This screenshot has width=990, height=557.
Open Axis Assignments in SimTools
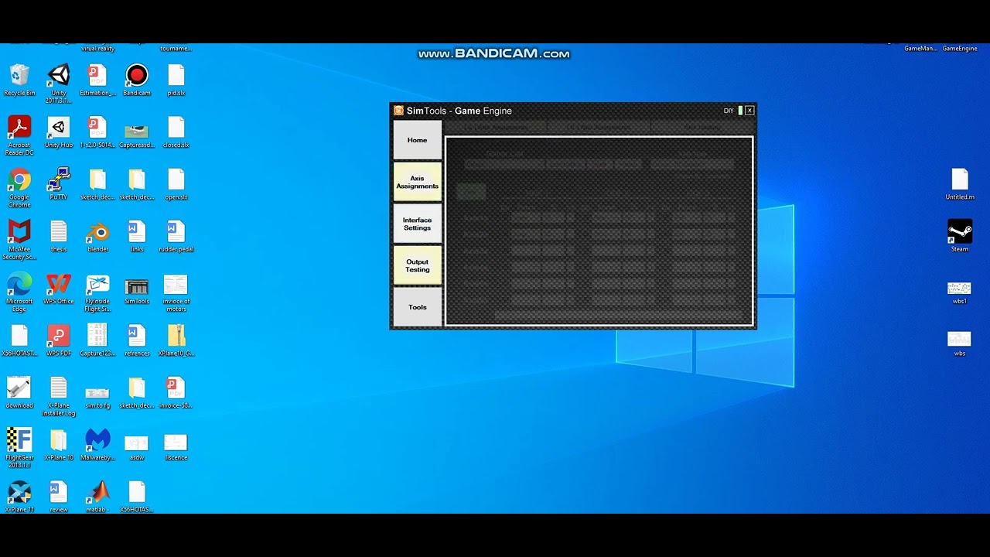[418, 182]
